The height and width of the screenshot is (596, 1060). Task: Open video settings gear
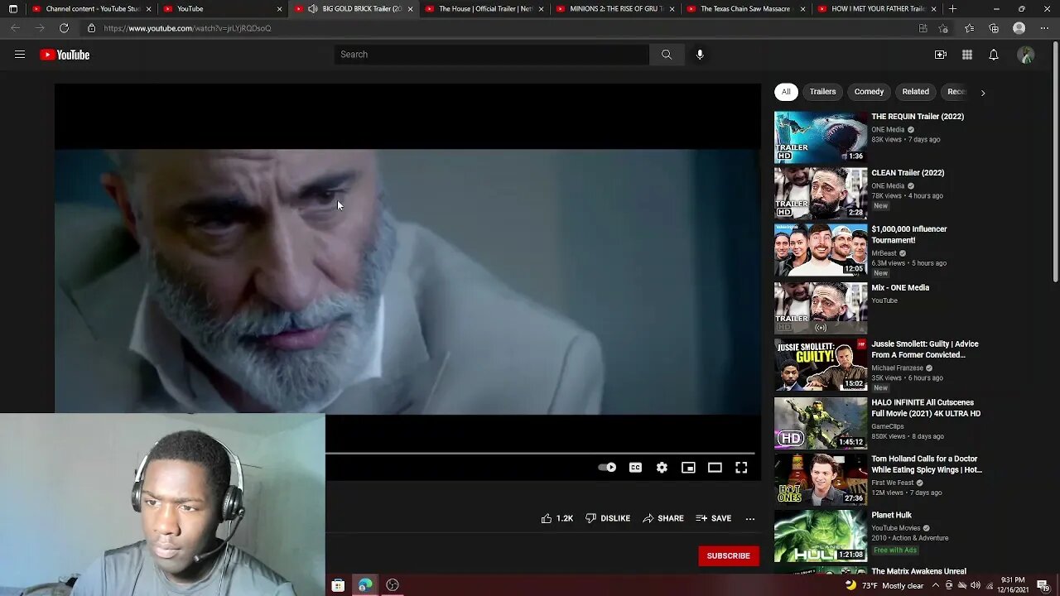click(x=662, y=468)
